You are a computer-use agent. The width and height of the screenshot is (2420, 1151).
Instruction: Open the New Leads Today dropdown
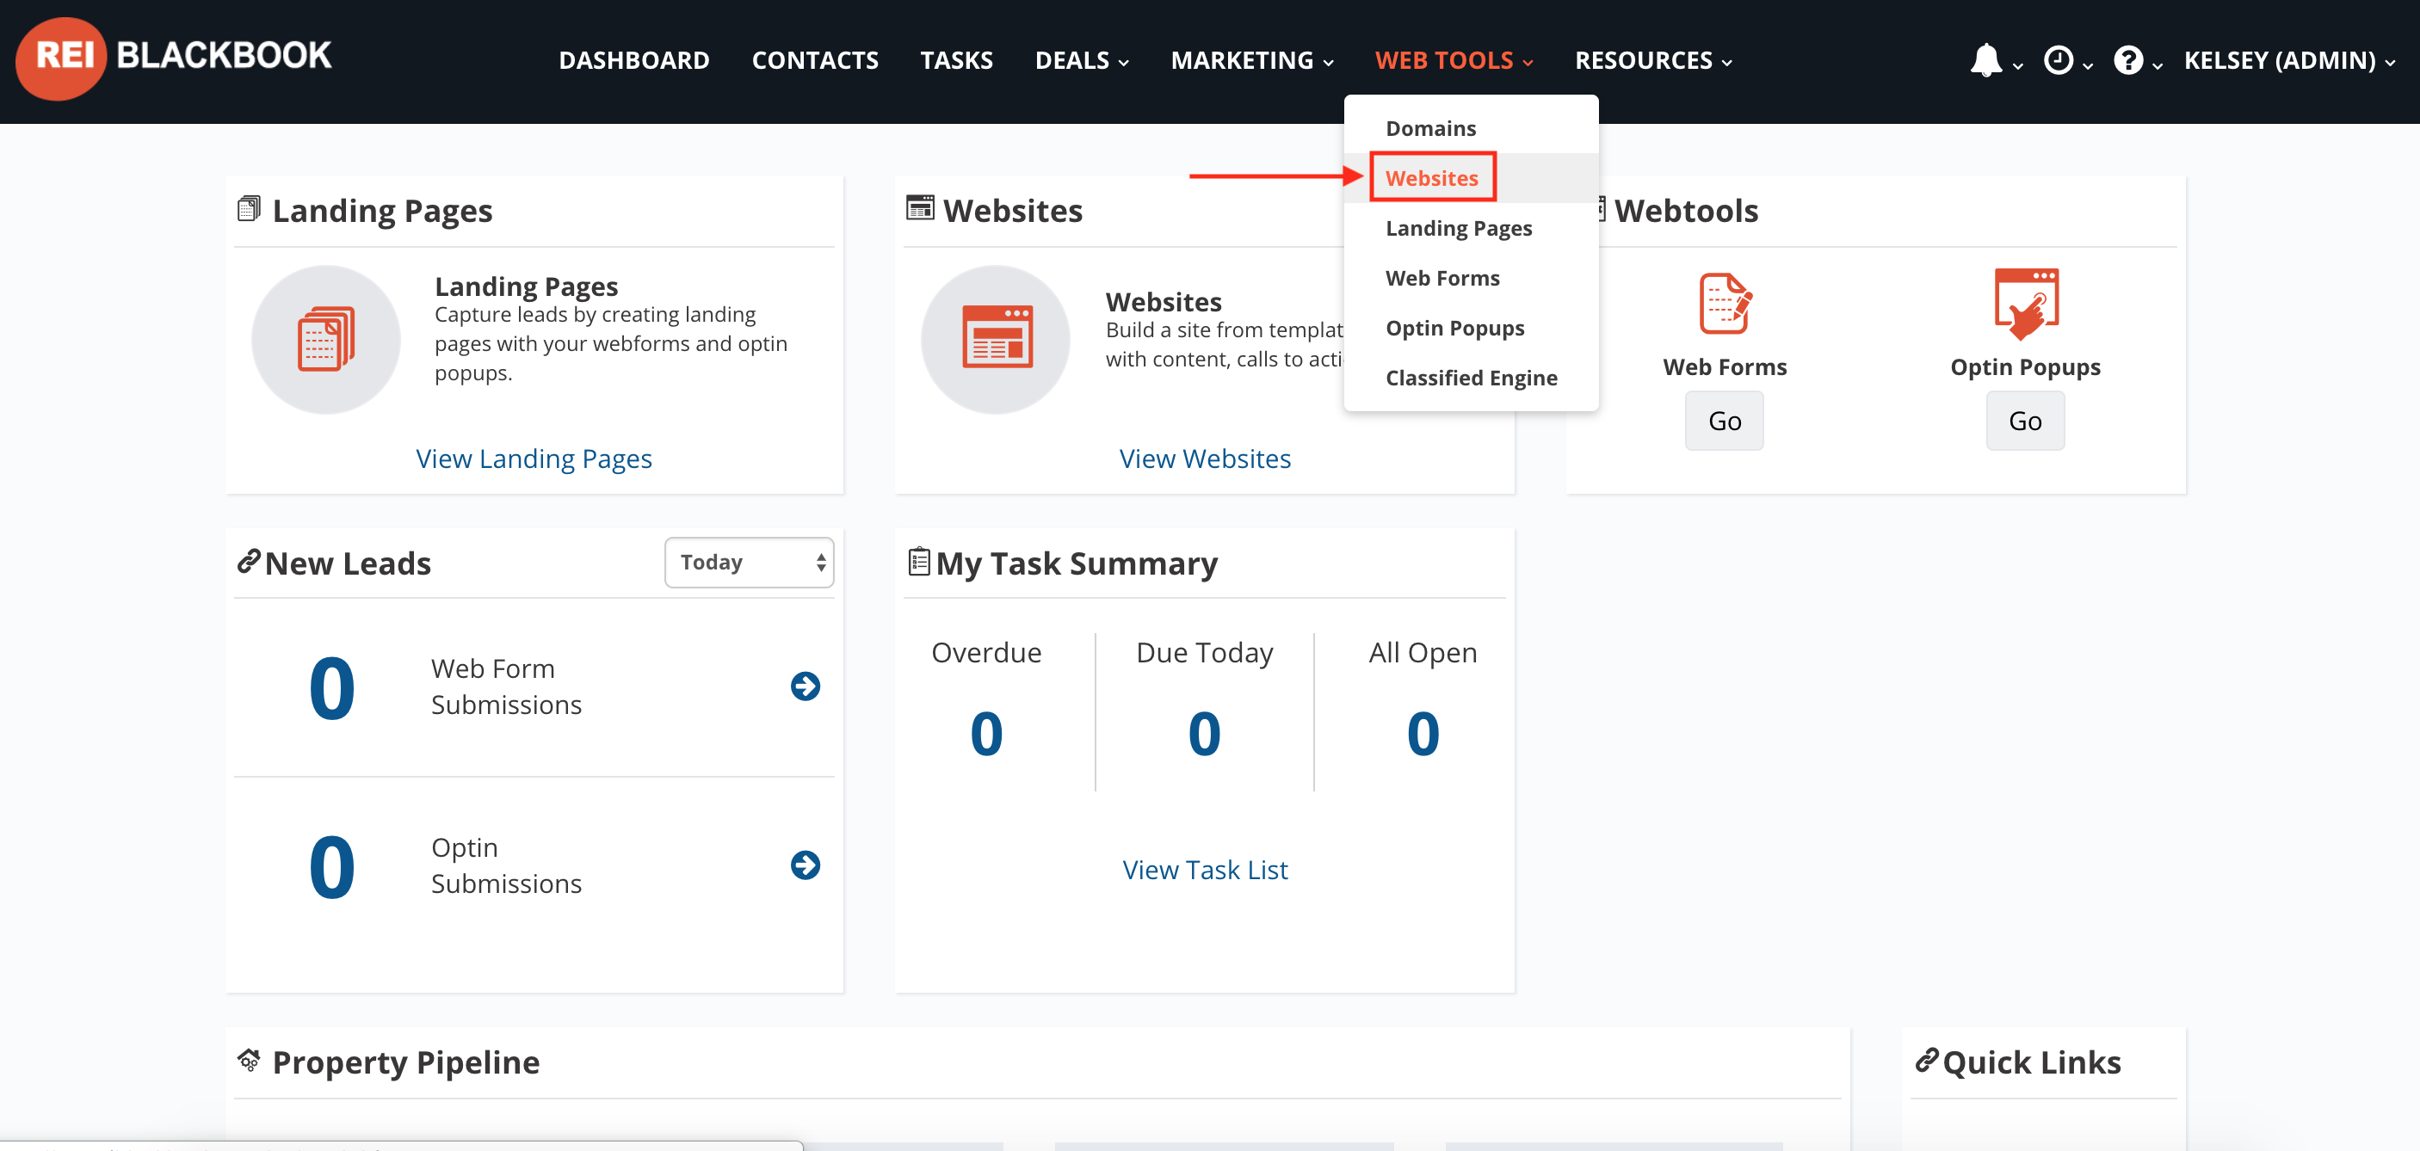tap(749, 563)
